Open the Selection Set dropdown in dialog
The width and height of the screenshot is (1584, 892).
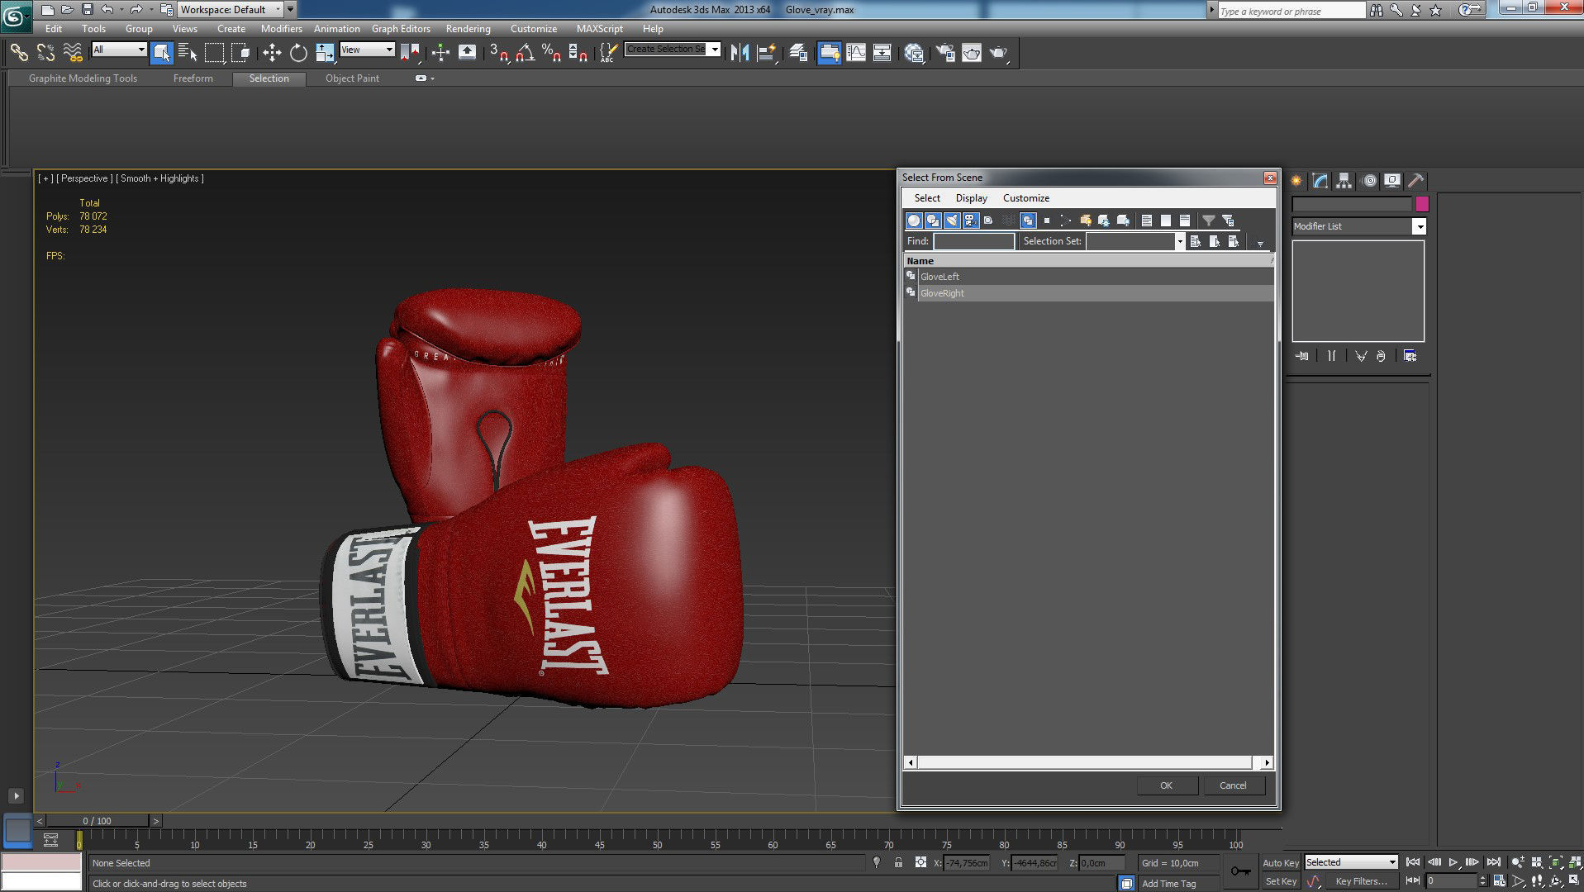(x=1135, y=241)
